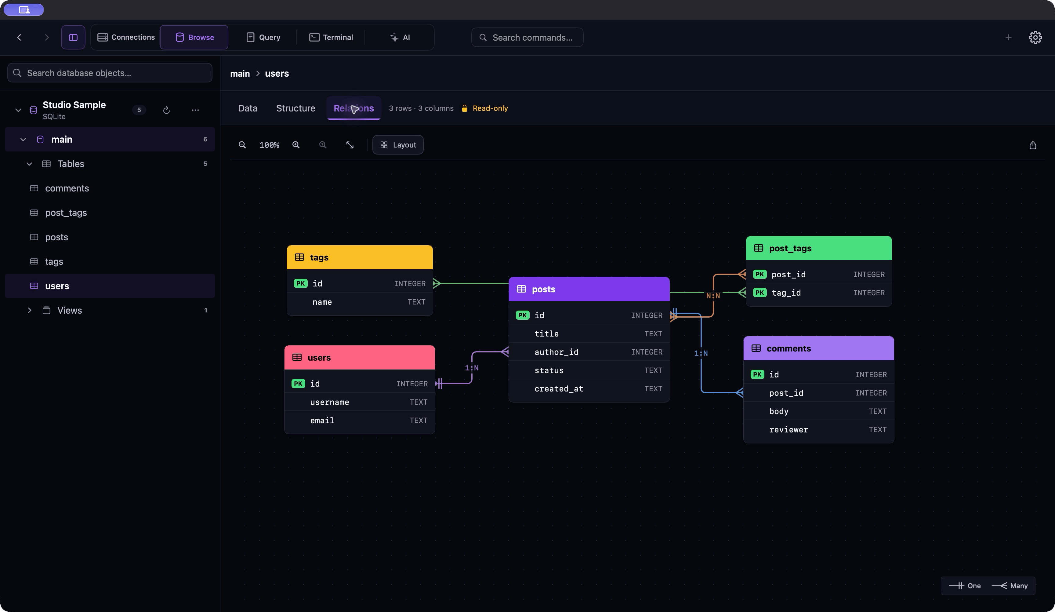Collapse the main schema node

click(x=24, y=140)
